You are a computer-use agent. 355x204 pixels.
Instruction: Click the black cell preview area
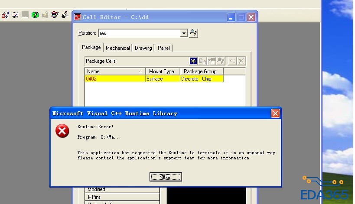pyautogui.click(x=206, y=196)
